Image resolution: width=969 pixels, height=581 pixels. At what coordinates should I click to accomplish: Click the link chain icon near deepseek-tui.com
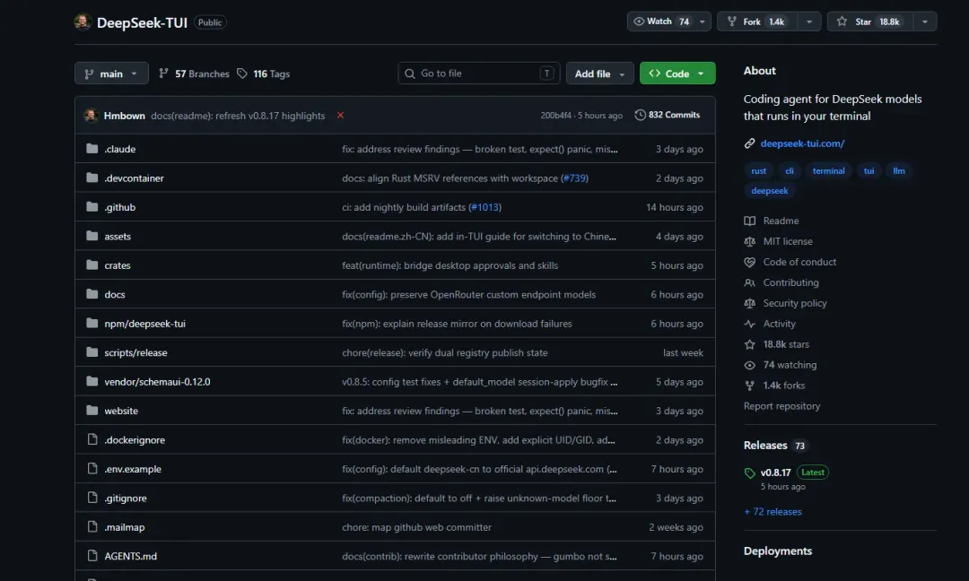(749, 143)
